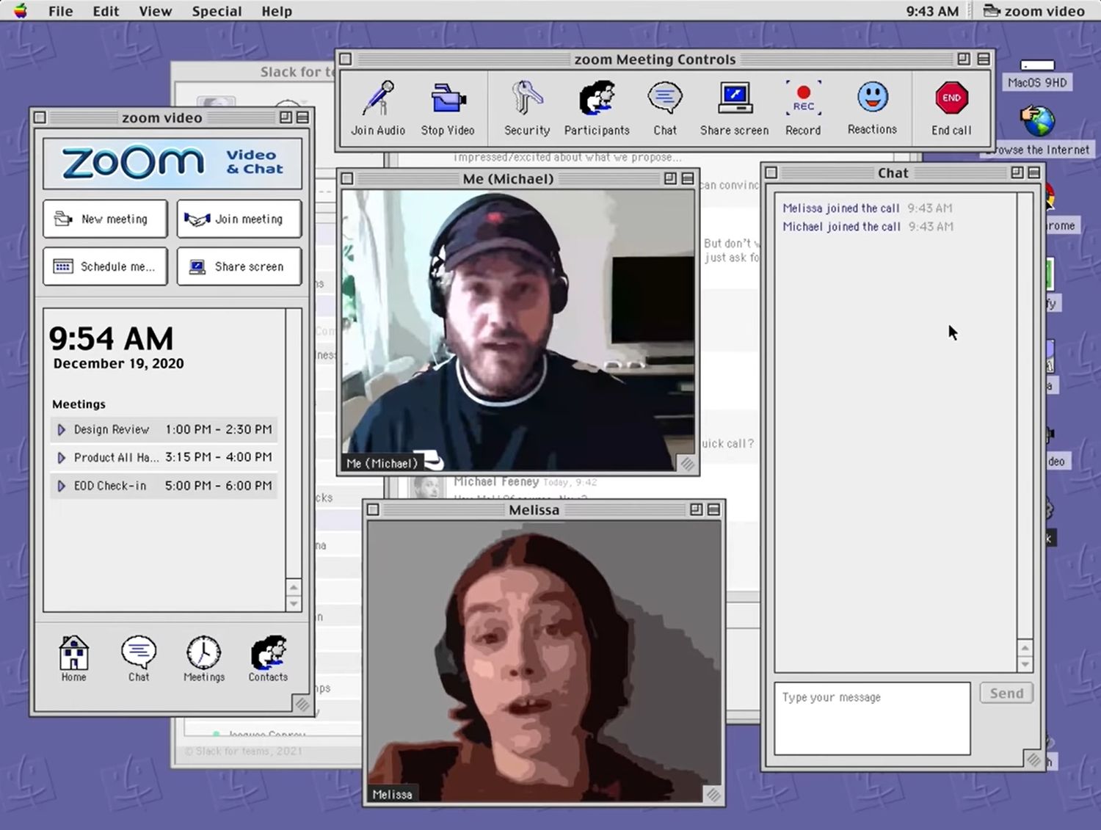Open Share screen in Meeting Controls

[x=734, y=100]
